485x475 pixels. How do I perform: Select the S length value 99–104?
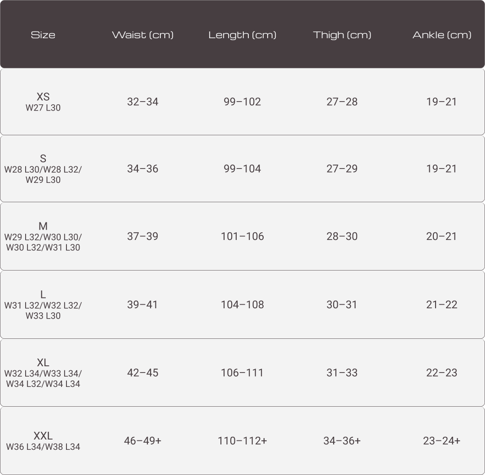click(242, 169)
